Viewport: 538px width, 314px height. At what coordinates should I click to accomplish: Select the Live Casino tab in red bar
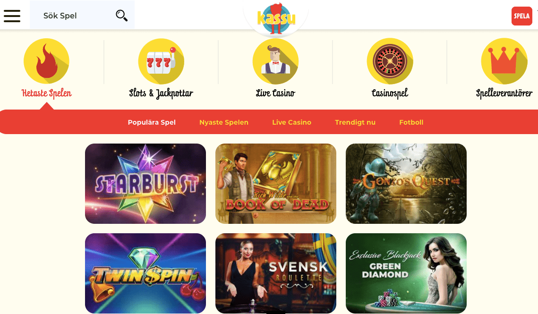point(291,122)
